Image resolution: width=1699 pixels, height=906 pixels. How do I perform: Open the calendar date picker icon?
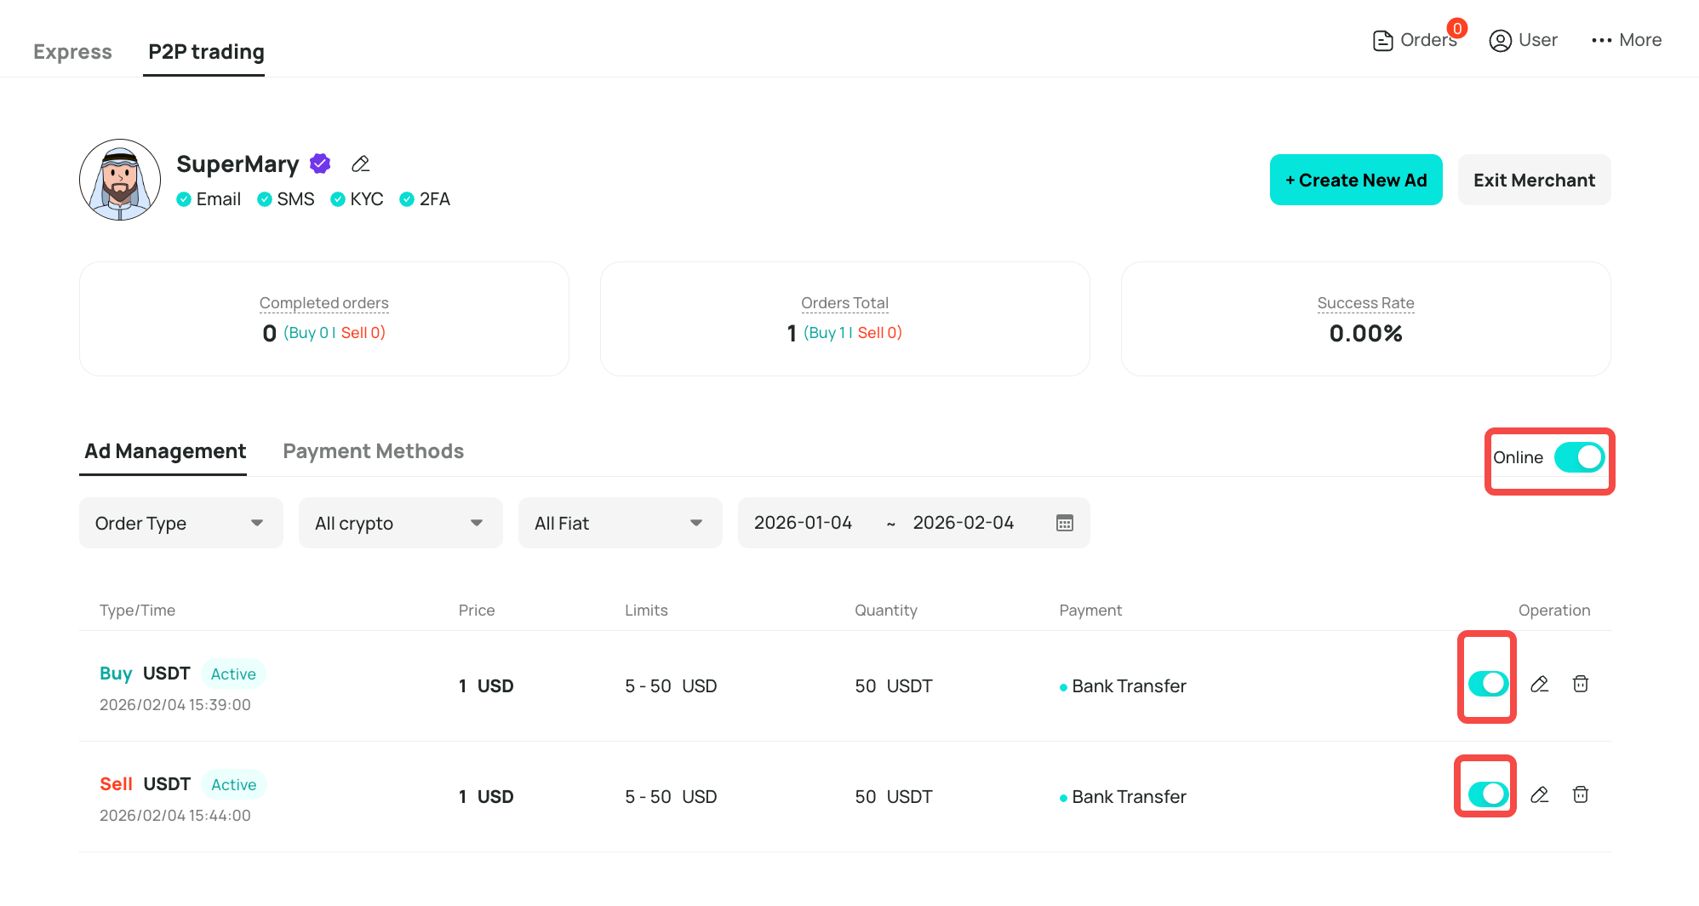(x=1064, y=523)
